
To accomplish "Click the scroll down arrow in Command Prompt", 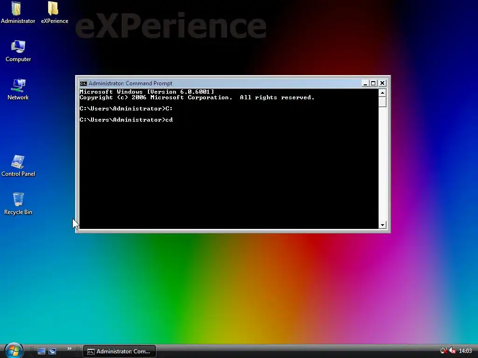I will (382, 225).
